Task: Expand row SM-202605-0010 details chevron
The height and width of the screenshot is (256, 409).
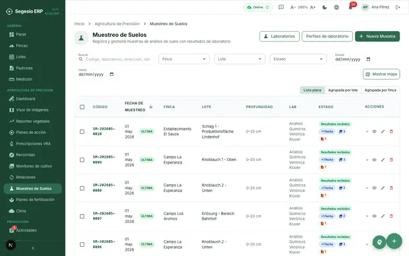Action: pos(367,131)
